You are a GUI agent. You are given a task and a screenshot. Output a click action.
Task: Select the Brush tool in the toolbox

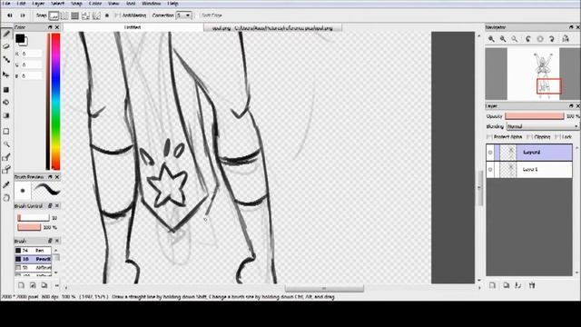6,34
